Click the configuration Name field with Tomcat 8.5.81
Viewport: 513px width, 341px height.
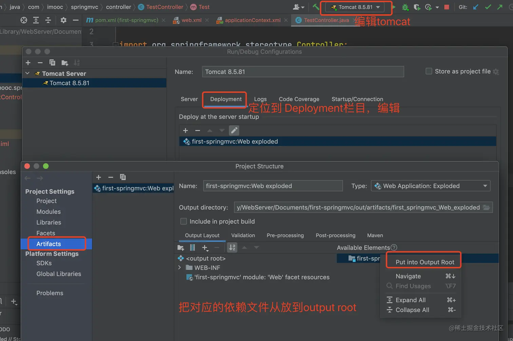303,72
